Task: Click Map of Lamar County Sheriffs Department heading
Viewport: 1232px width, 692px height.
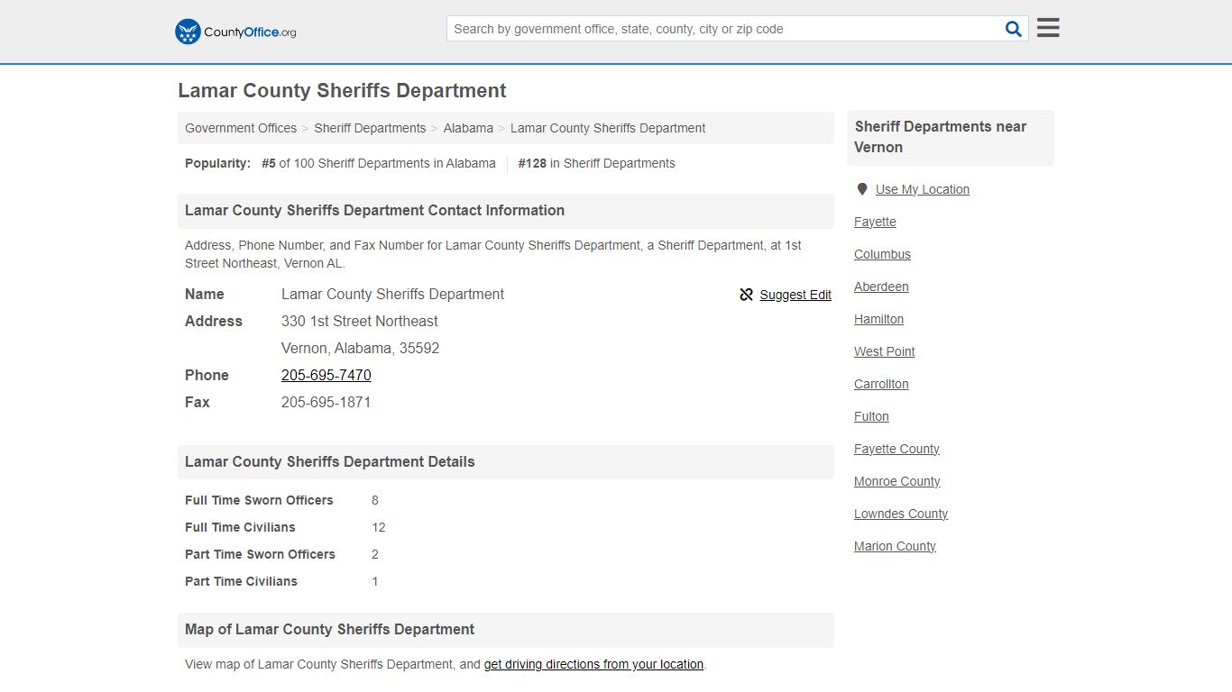Action: click(329, 629)
